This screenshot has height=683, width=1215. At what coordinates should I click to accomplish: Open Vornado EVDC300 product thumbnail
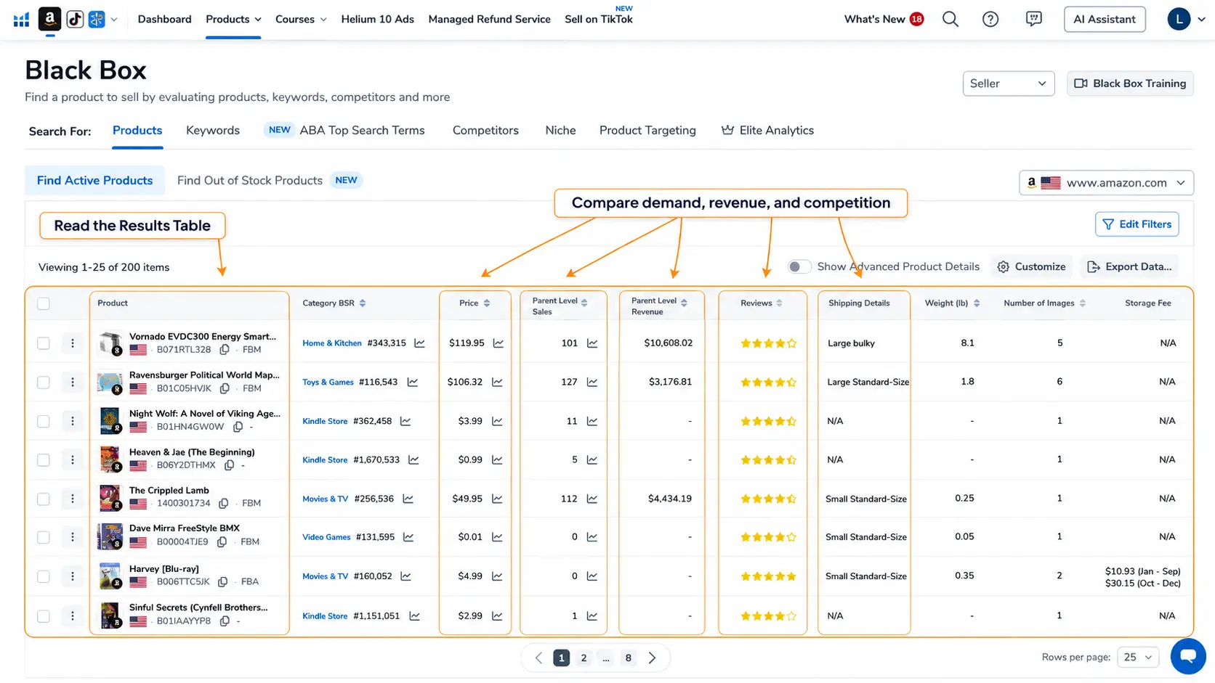click(110, 343)
